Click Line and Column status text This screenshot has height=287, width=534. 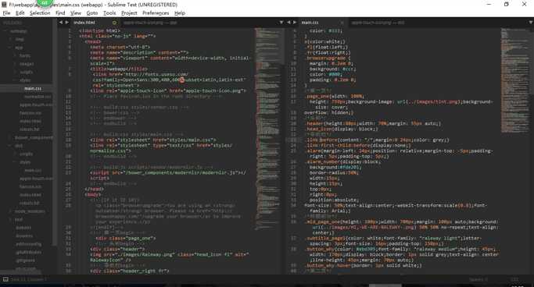(x=29, y=279)
